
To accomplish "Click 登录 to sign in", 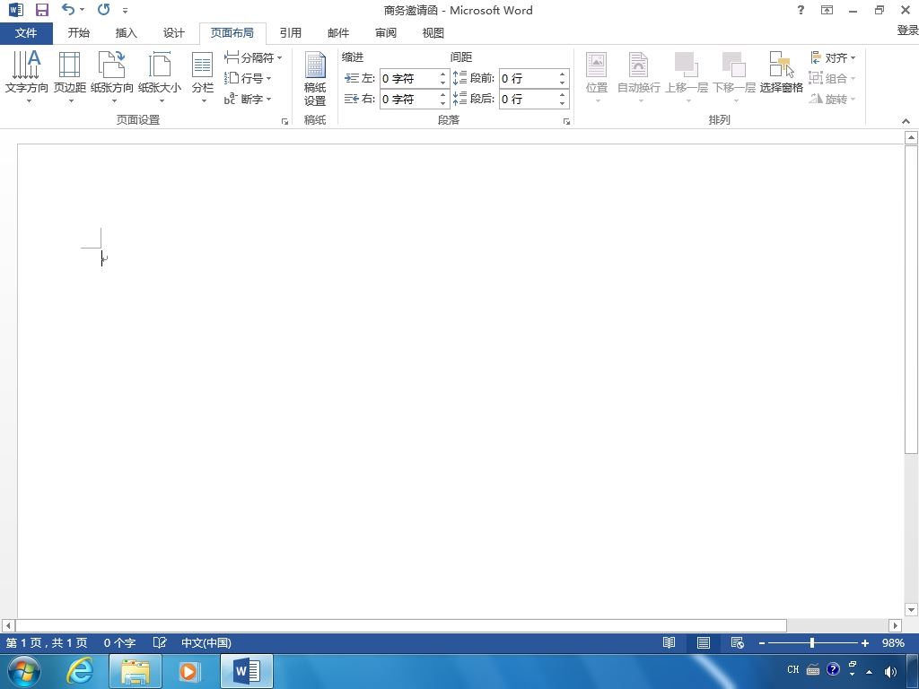I will (x=907, y=31).
